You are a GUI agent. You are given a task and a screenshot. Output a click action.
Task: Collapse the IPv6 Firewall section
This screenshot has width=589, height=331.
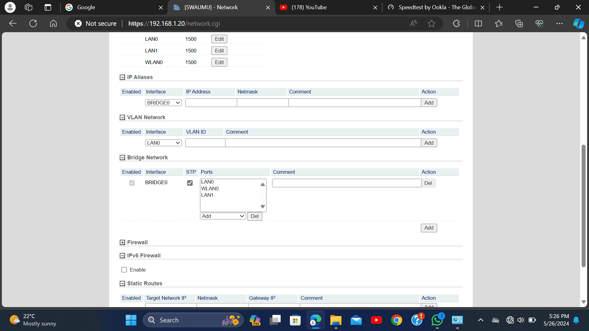[x=122, y=256]
